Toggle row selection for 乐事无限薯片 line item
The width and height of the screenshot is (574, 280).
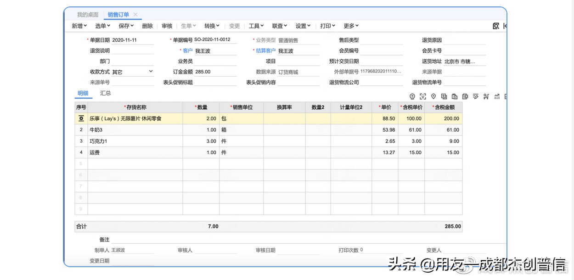(x=81, y=118)
